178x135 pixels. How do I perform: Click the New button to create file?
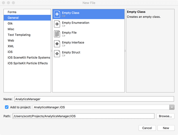point(166,128)
